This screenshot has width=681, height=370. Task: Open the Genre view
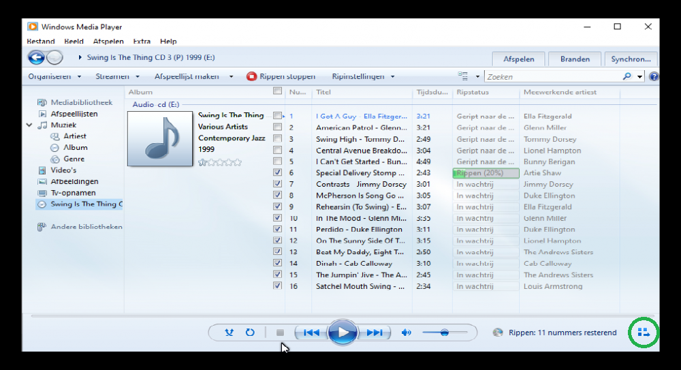click(x=74, y=159)
